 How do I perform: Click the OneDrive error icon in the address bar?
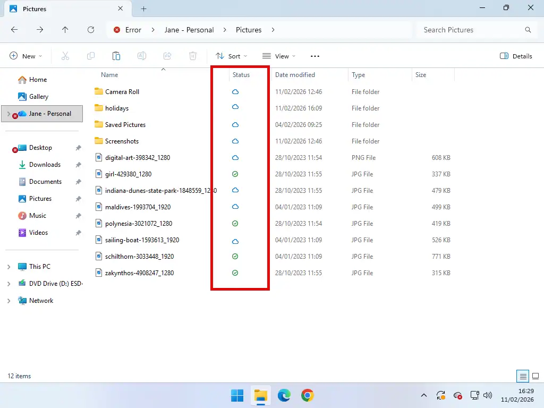coord(117,30)
